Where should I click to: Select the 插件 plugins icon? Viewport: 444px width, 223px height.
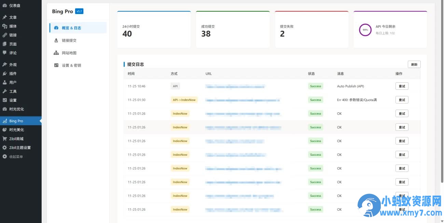click(5, 73)
